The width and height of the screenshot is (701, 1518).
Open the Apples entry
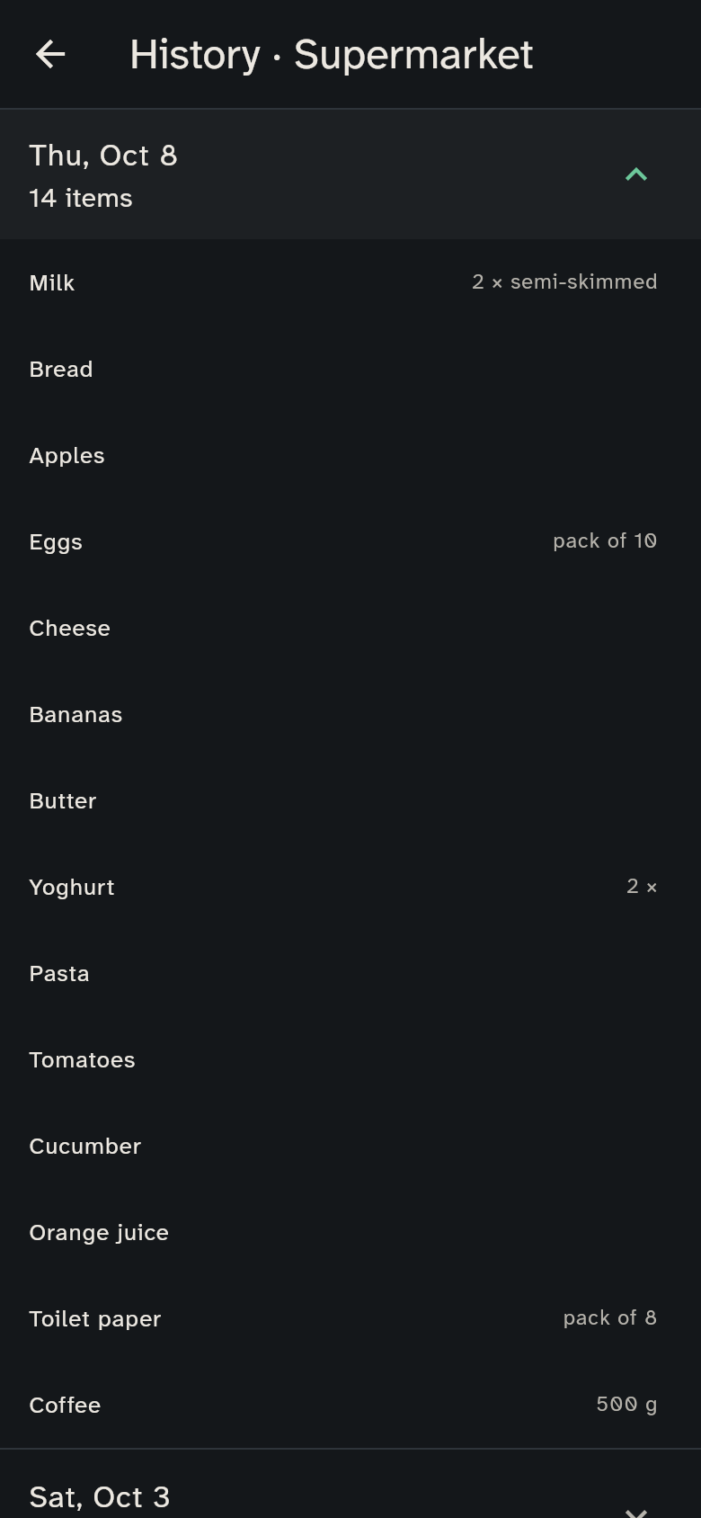click(x=350, y=455)
